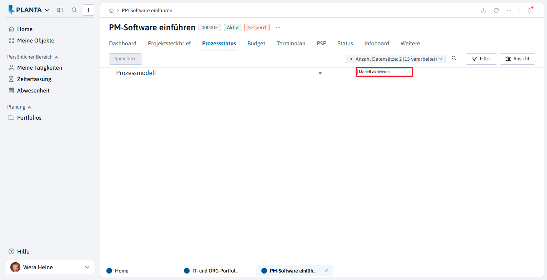547x280 pixels.
Task: Open the Filter button
Action: 481,59
